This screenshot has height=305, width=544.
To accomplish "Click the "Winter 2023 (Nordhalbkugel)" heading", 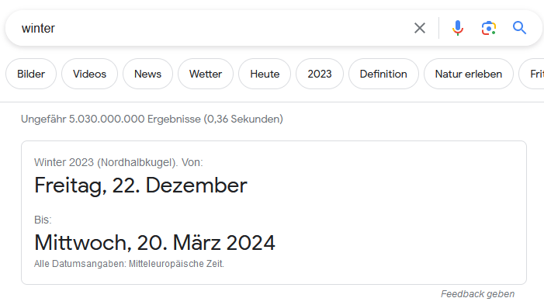I will click(106, 162).
